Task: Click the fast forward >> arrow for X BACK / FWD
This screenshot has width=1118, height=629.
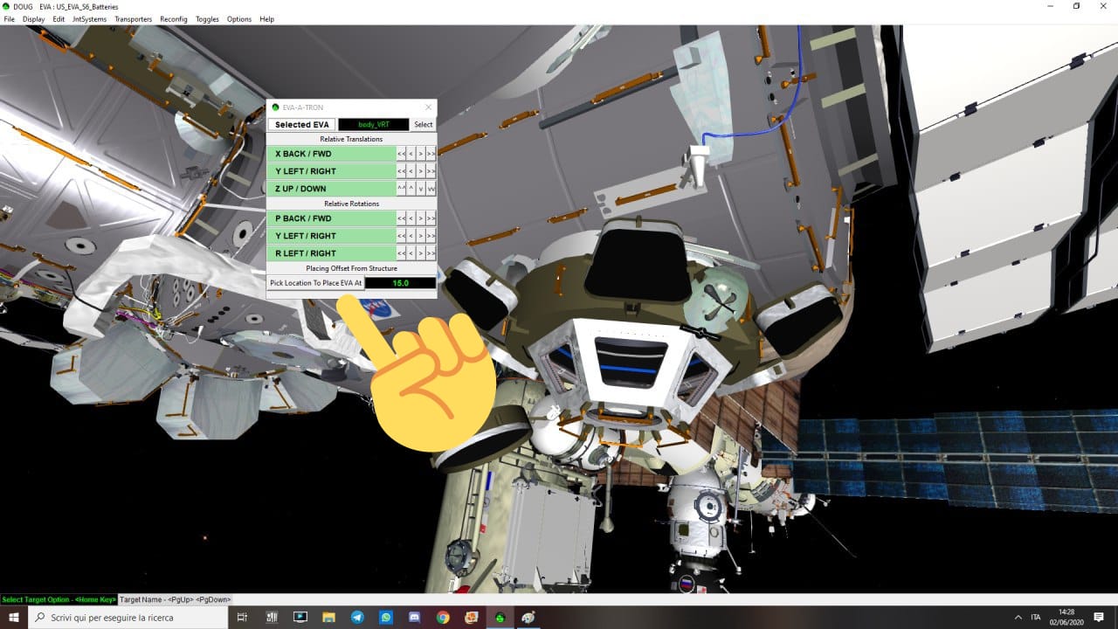Action: coord(431,154)
